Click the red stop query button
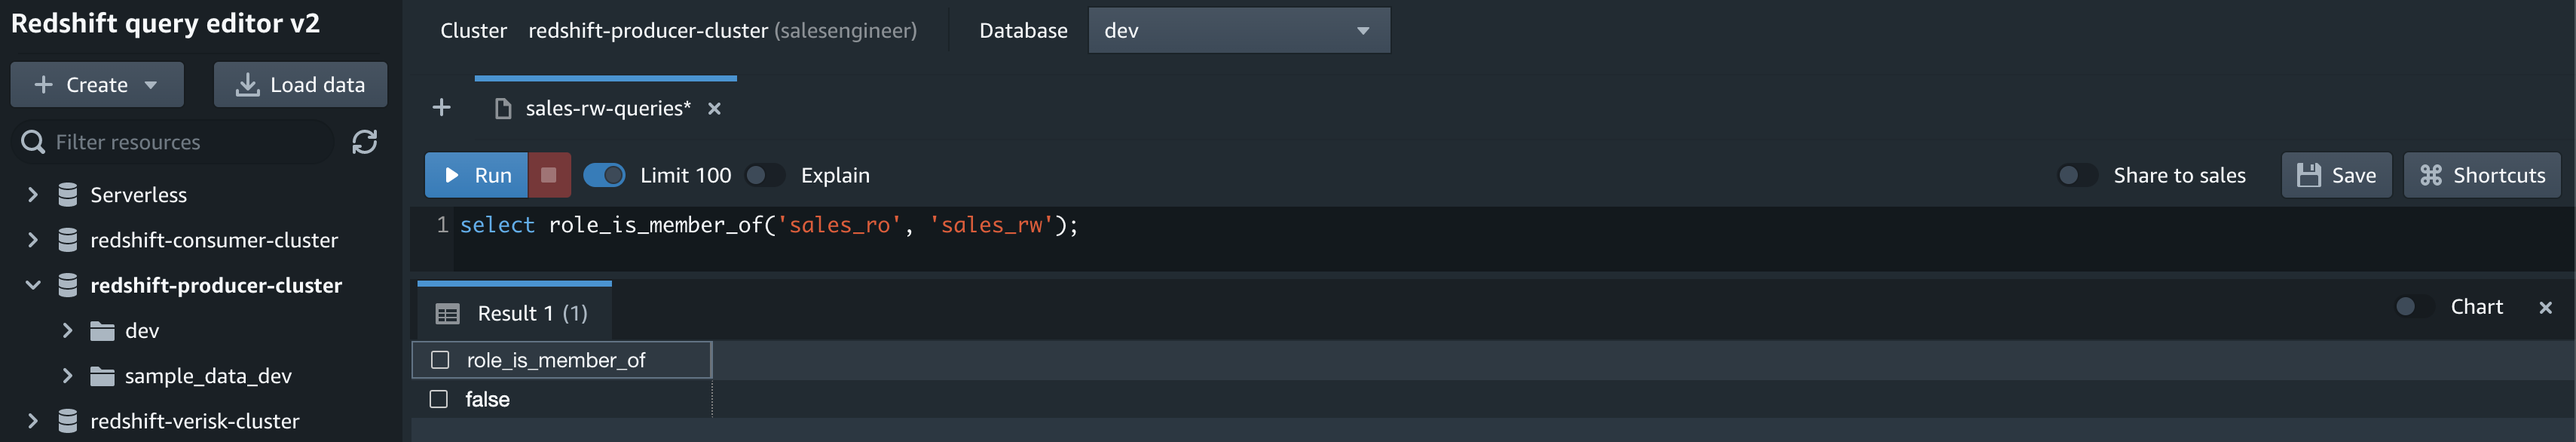The height and width of the screenshot is (442, 2576). coord(549,175)
